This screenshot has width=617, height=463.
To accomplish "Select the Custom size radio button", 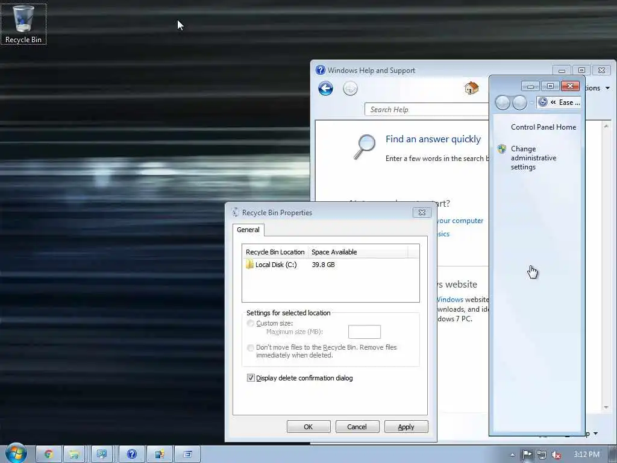I will [x=250, y=323].
